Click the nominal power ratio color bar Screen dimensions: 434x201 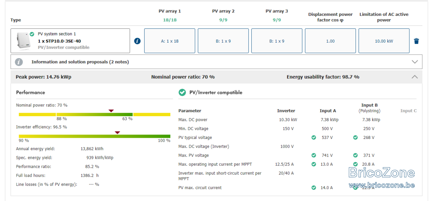94,114
